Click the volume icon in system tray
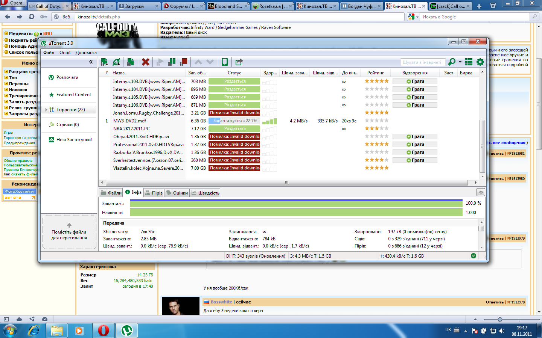 502,331
